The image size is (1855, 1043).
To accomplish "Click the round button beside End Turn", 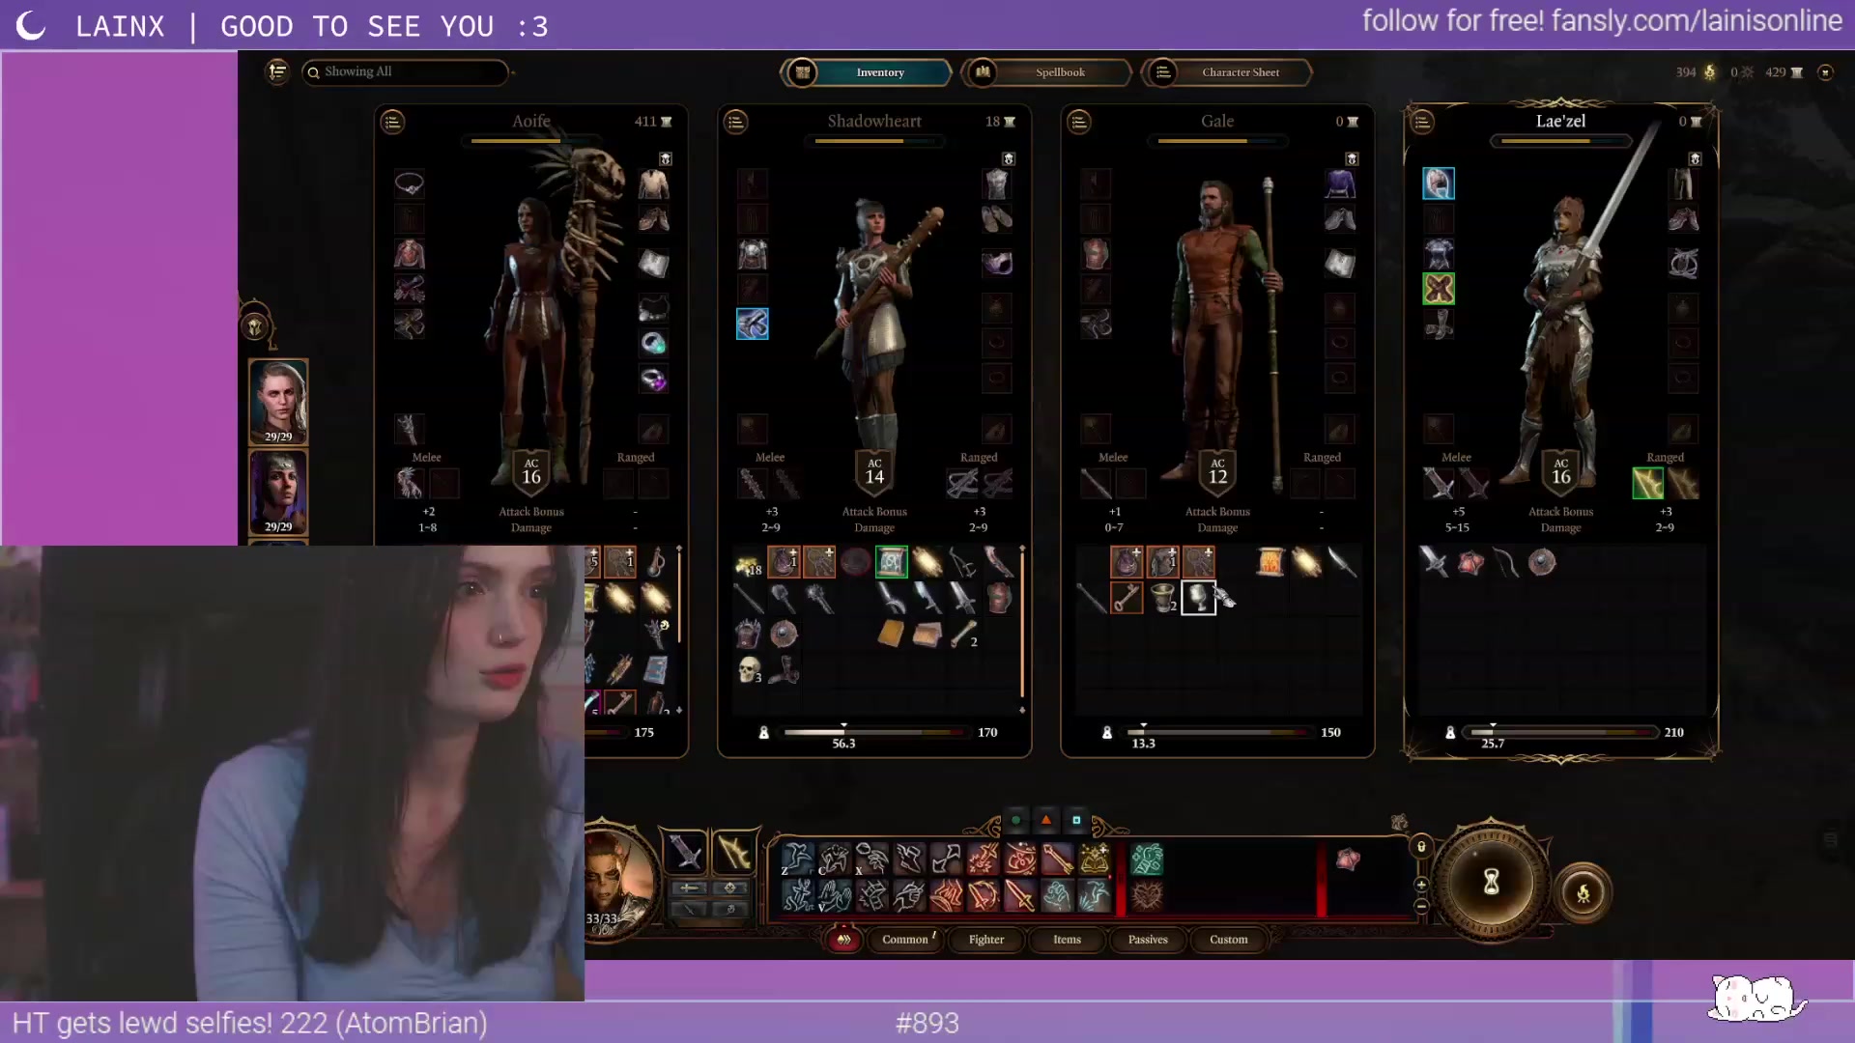I will (x=1583, y=893).
